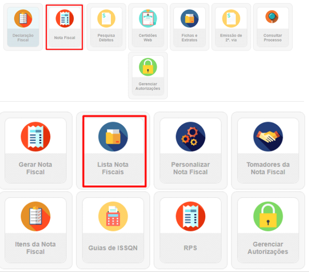Click the Personalizar Nota Fiscal label text
Image resolution: width=309 pixels, height=272 pixels.
190,168
